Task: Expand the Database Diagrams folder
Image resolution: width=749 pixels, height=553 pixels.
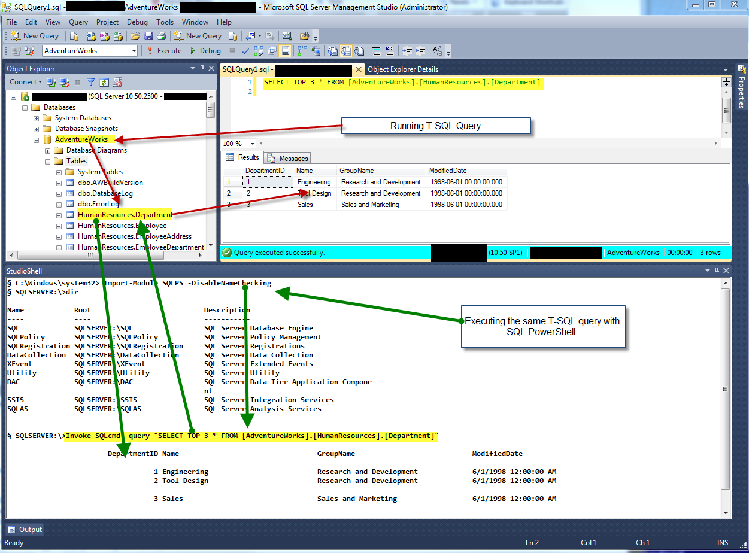Action: coord(48,150)
